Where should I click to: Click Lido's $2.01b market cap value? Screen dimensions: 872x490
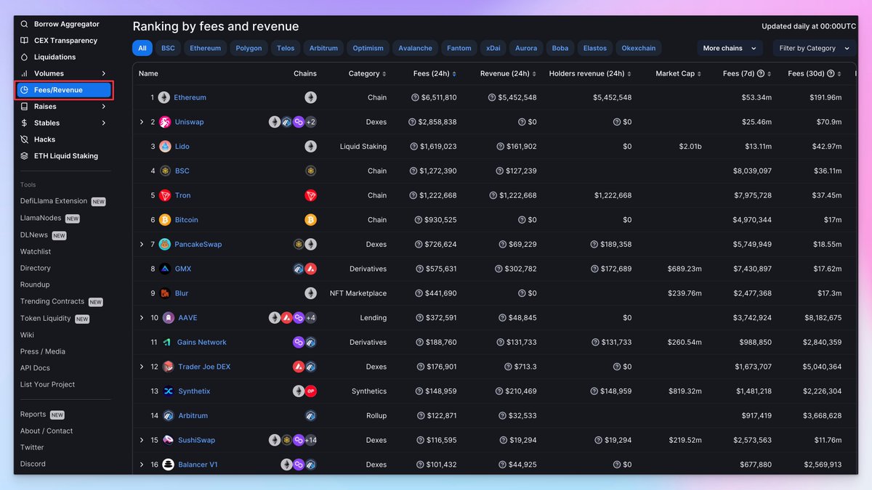(690, 146)
